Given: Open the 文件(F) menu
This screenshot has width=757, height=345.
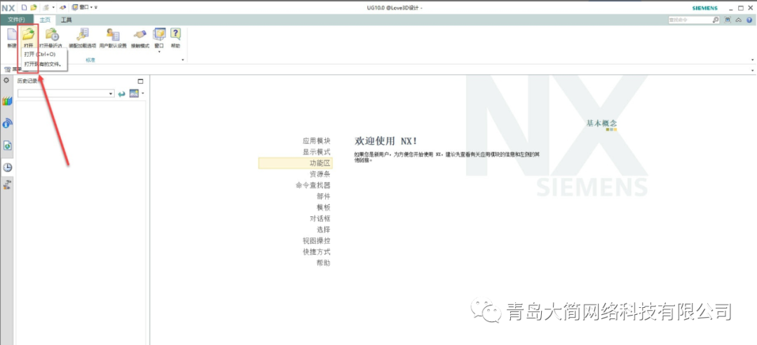Looking at the screenshot, I should (16, 20).
